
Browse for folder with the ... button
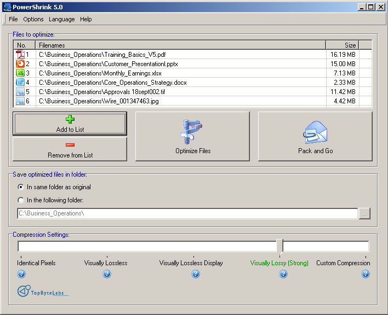click(364, 213)
